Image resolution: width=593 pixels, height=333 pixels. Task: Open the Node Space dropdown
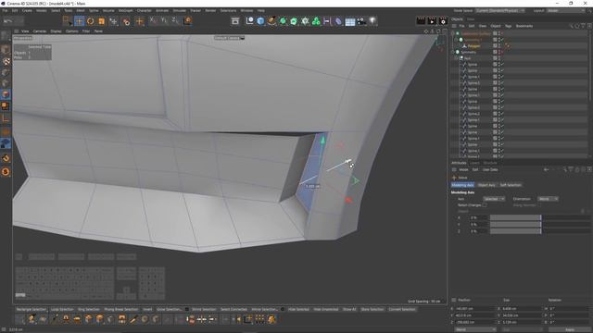[x=500, y=10]
